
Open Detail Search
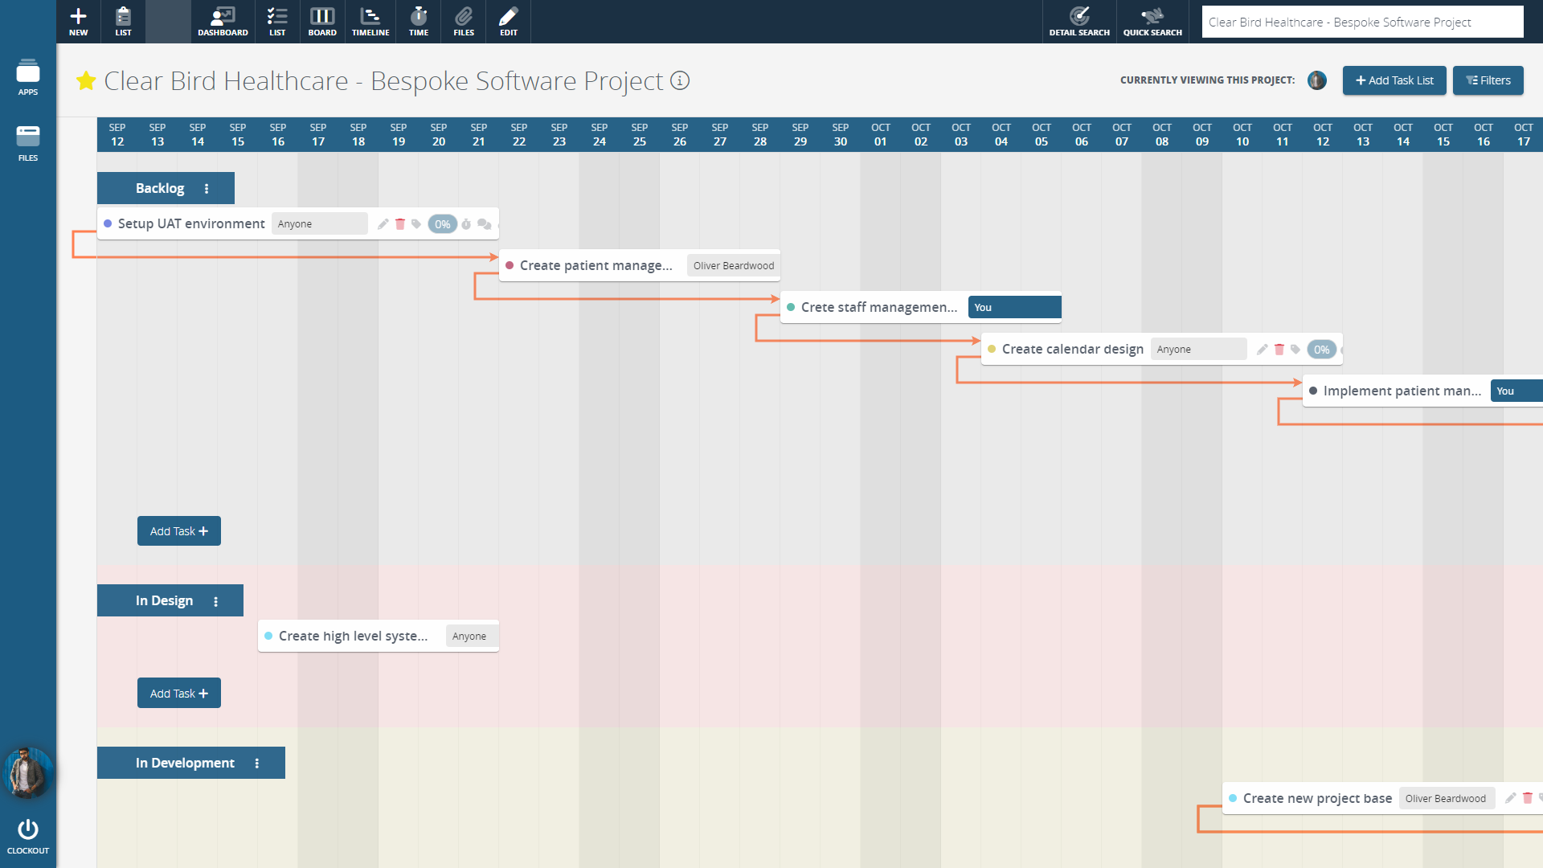1079,22
